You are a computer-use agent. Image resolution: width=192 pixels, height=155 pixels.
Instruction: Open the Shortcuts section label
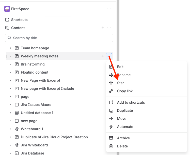point(19,20)
